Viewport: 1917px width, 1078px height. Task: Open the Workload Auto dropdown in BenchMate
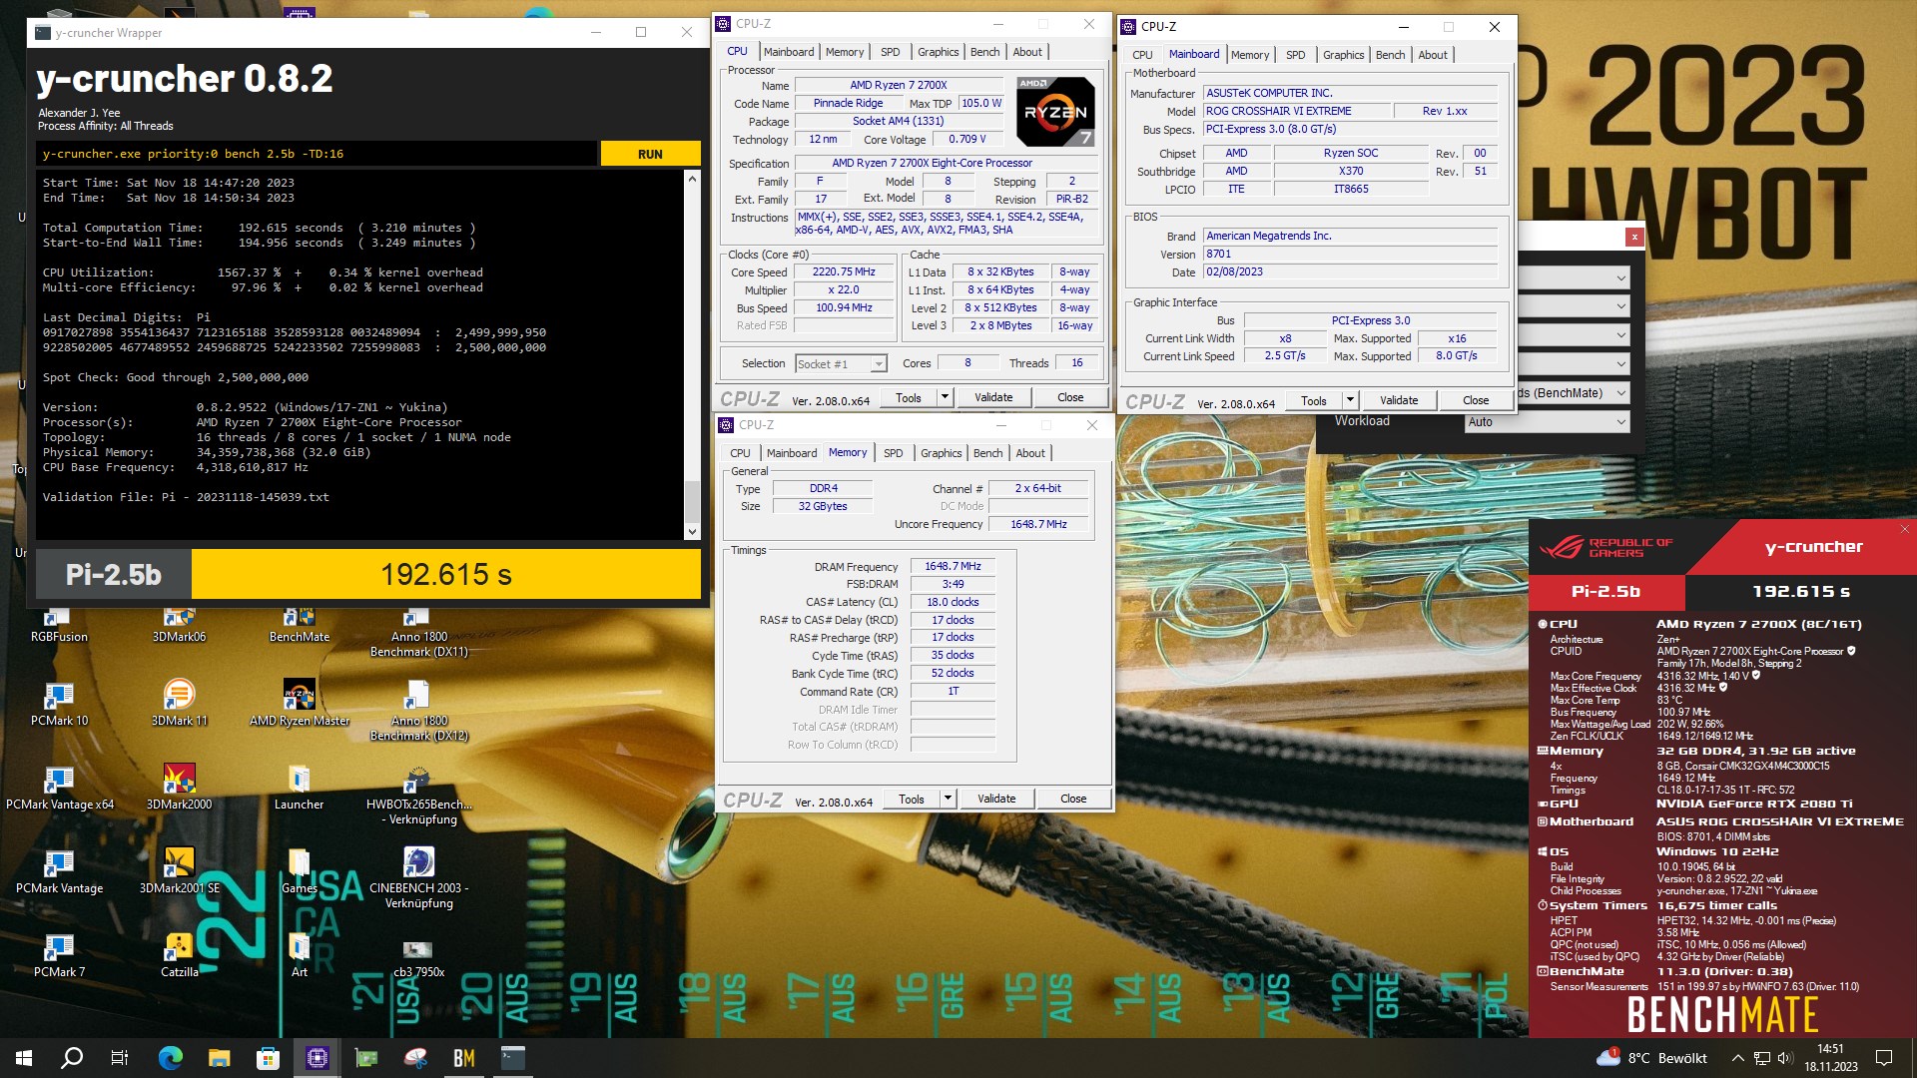click(x=1548, y=422)
